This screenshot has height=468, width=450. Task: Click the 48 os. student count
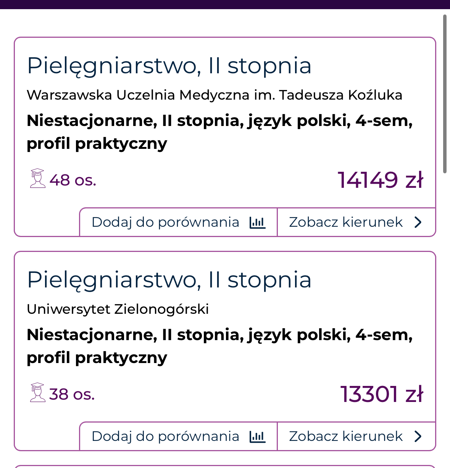point(73,180)
